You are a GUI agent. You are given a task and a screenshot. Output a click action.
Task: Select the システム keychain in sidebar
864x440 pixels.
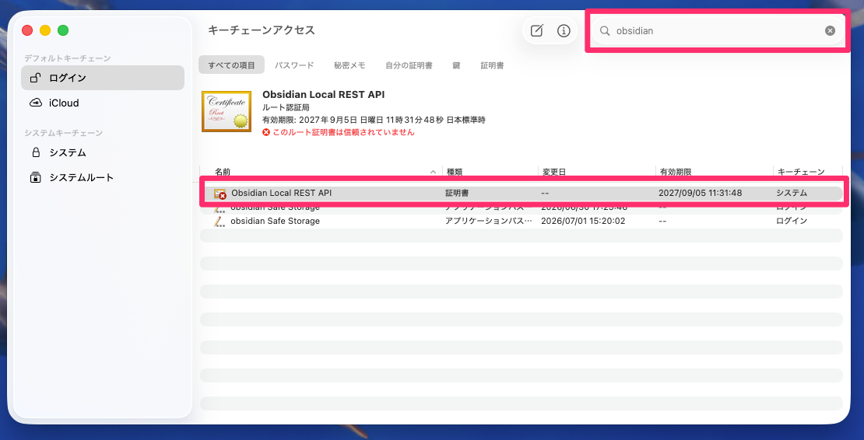pyautogui.click(x=103, y=152)
